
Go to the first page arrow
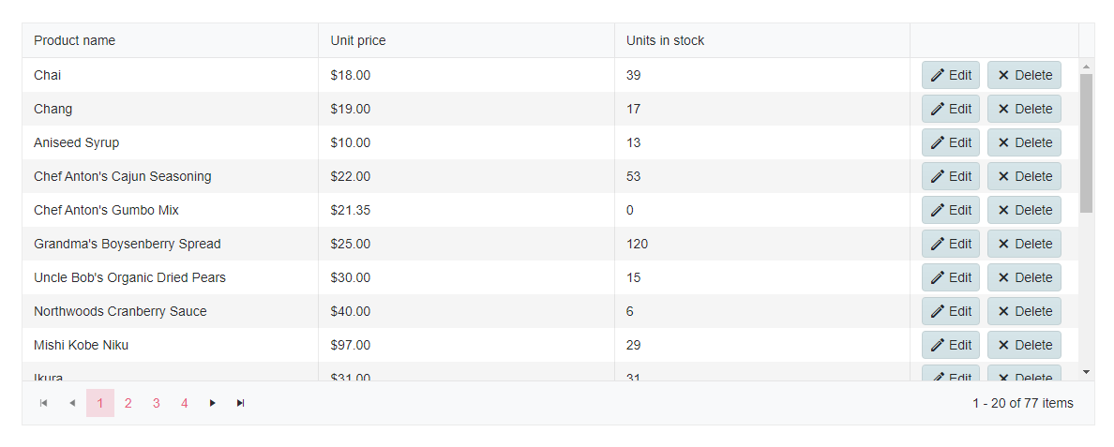click(43, 403)
